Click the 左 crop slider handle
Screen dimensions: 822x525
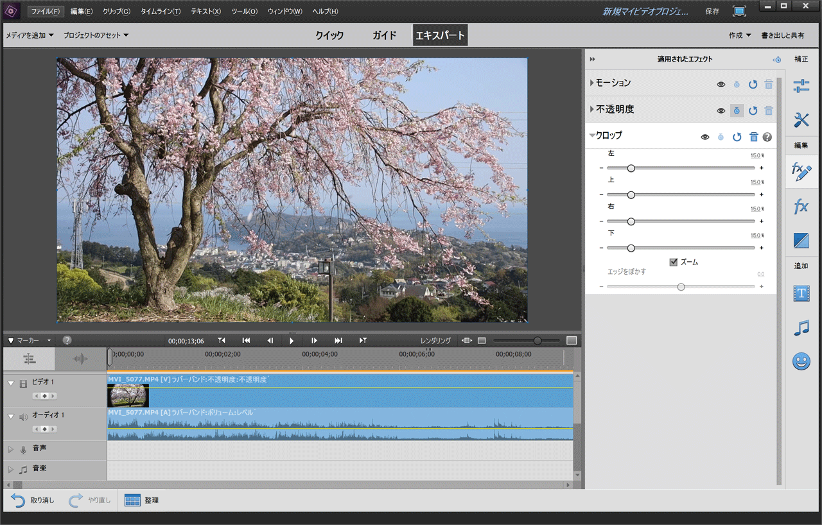click(631, 168)
